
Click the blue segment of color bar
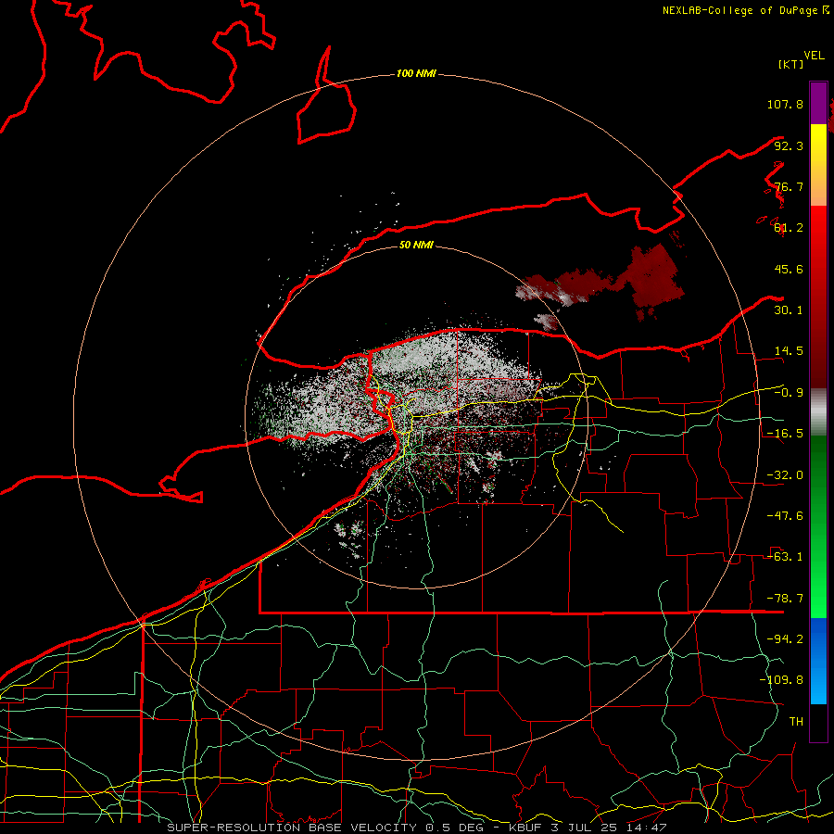818,661
